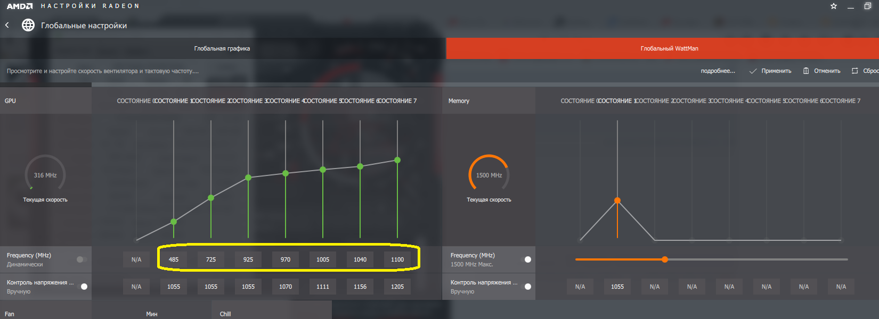Click the green graph point for state 4
879x319 pixels.
pyautogui.click(x=286, y=173)
